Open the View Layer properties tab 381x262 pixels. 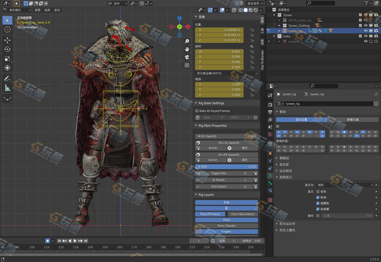coord(270,119)
